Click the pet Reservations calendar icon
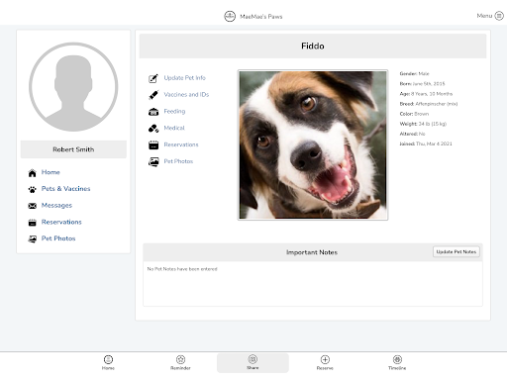Image resolution: width=507 pixels, height=380 pixels. [x=153, y=144]
